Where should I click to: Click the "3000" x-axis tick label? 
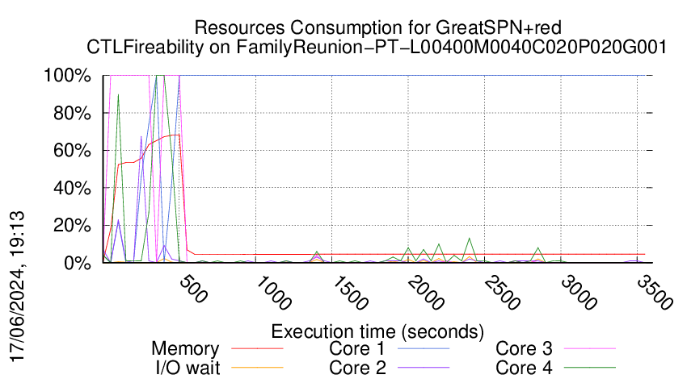[578, 293]
